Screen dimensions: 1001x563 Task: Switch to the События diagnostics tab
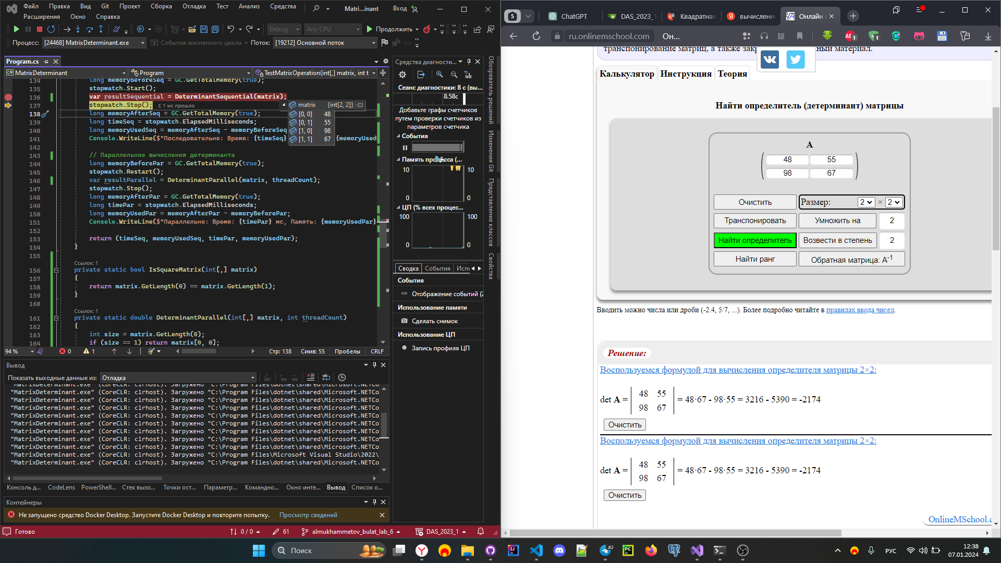[437, 268]
